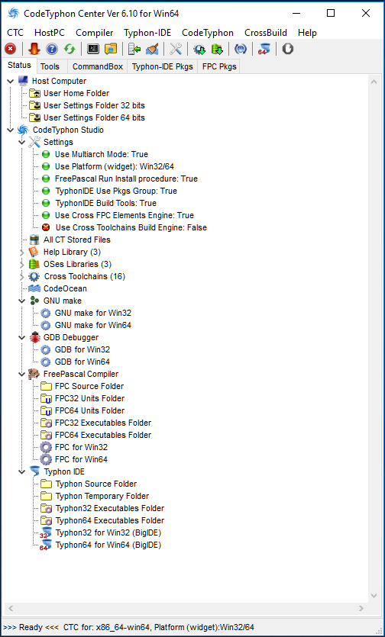The width and height of the screenshot is (385, 637).
Task: Click the red X stop toolbar icon
Action: [x=10, y=49]
